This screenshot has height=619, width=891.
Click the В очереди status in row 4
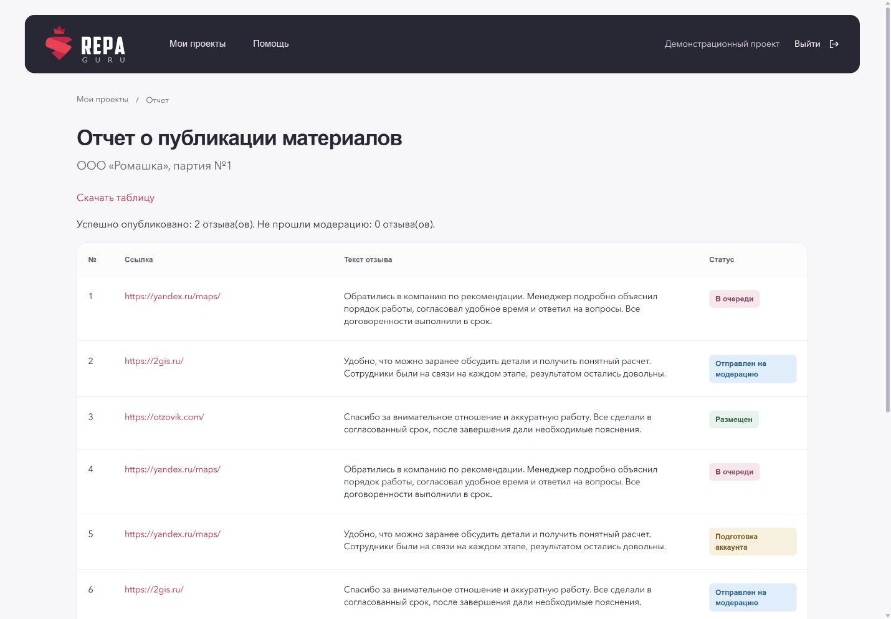735,472
